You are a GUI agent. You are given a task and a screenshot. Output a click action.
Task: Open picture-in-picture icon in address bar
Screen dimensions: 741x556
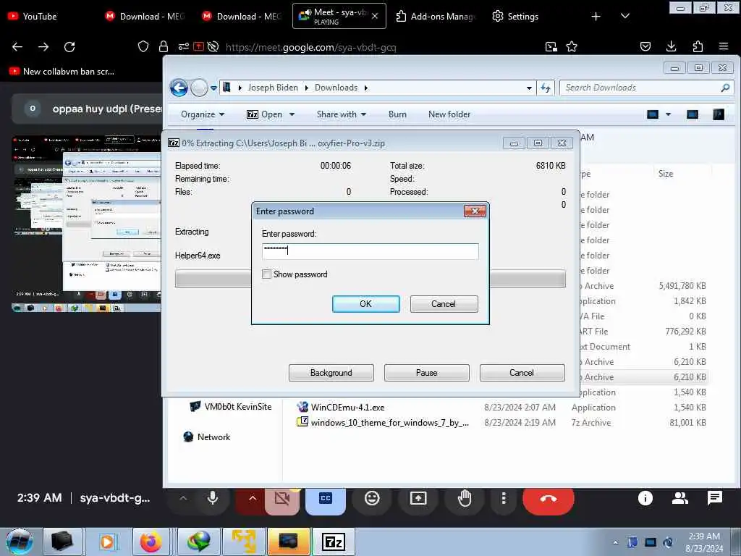point(551,46)
